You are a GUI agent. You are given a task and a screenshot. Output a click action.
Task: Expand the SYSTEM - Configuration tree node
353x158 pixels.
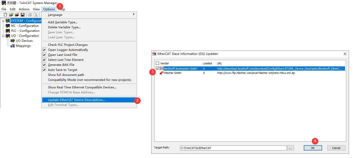point(3,21)
